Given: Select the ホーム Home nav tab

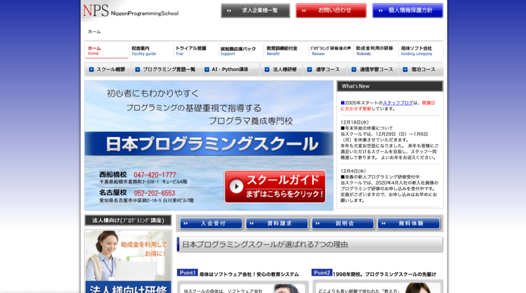Looking at the screenshot, I should (x=106, y=51).
